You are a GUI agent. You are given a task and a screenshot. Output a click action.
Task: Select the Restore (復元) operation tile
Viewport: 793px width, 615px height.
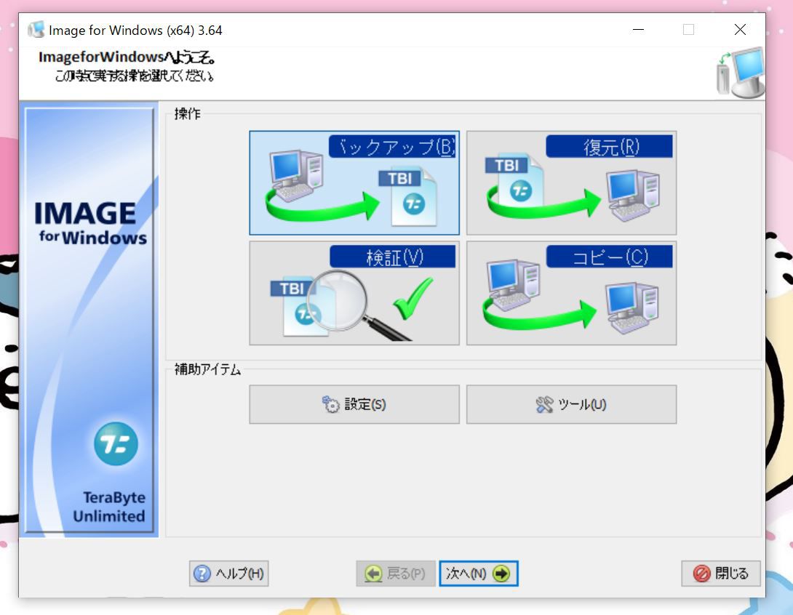coord(571,183)
